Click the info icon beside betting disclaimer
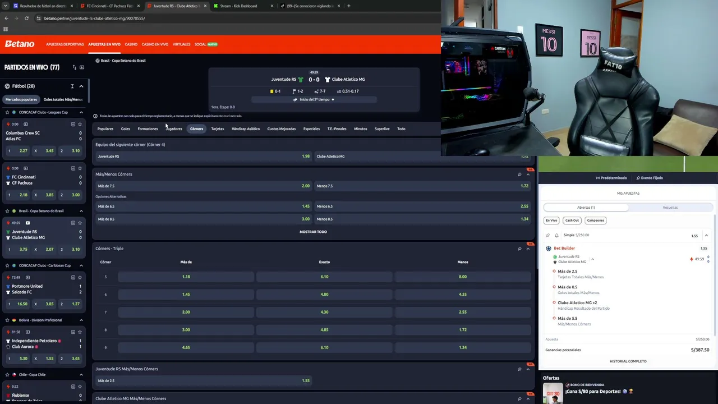 point(95,116)
